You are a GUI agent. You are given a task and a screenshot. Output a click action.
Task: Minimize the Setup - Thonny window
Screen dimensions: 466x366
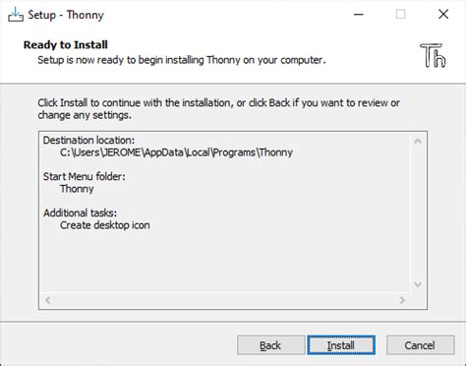359,15
